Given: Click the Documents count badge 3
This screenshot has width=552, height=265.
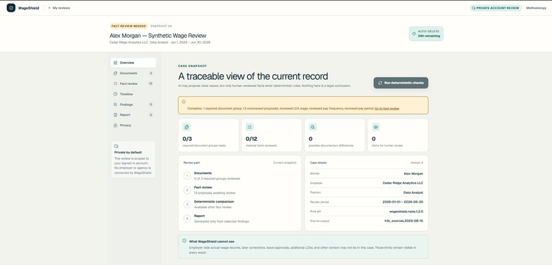Looking at the screenshot, I should [x=151, y=73].
